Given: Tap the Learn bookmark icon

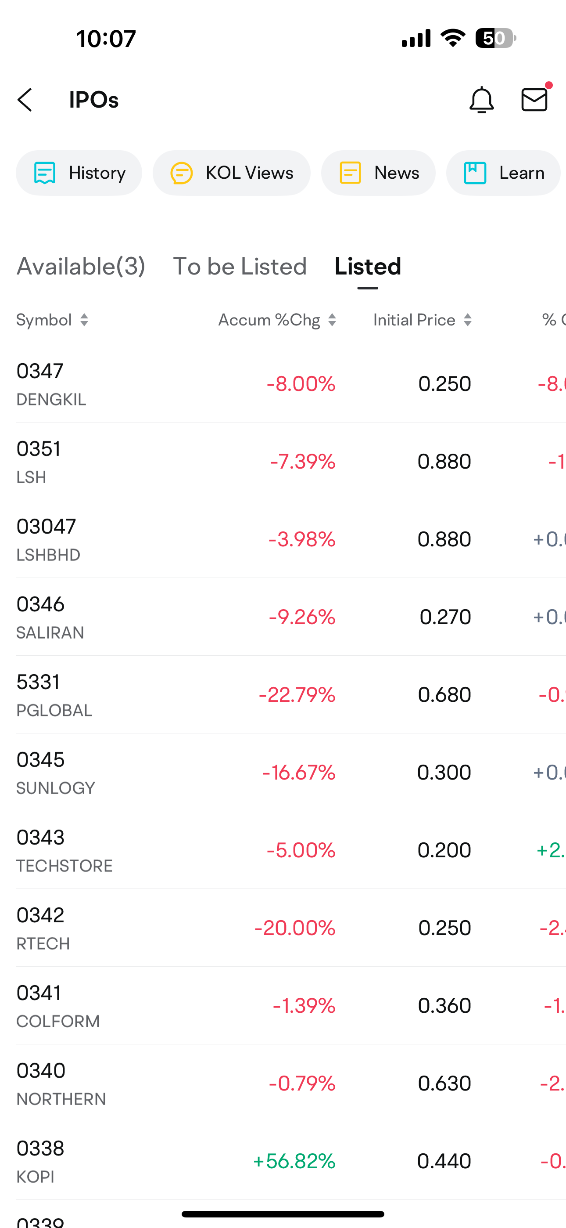Looking at the screenshot, I should pos(475,173).
